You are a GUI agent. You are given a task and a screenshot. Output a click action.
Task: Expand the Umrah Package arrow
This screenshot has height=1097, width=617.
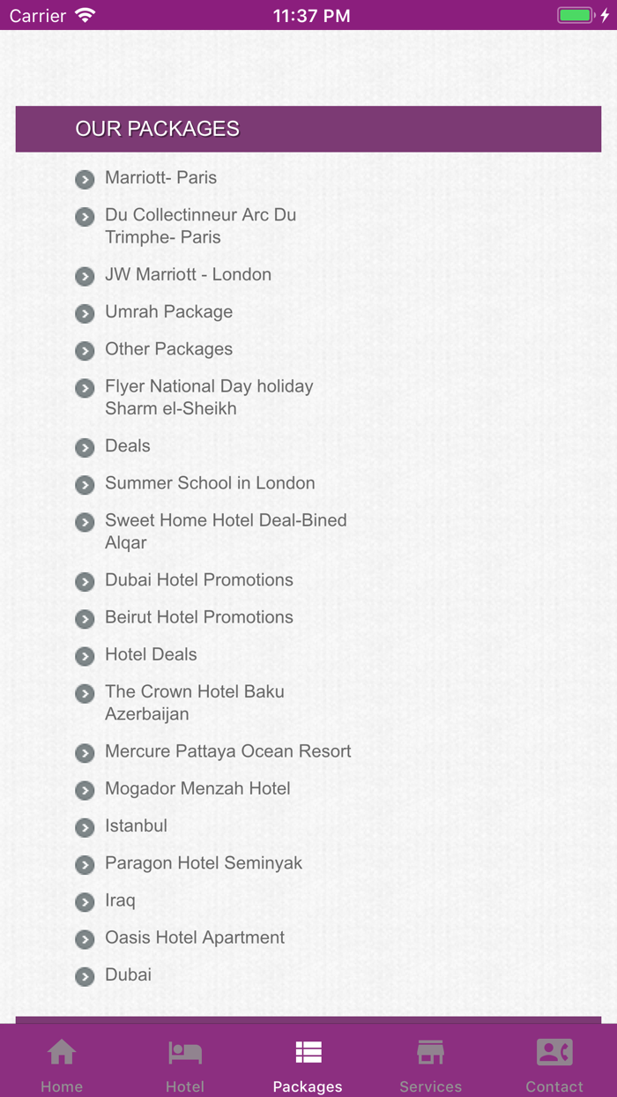(x=85, y=313)
